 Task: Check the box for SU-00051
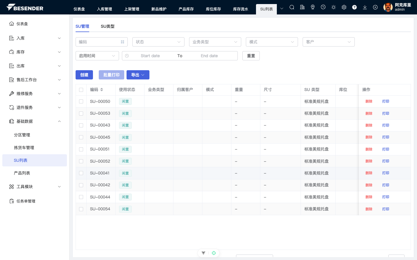click(x=81, y=149)
